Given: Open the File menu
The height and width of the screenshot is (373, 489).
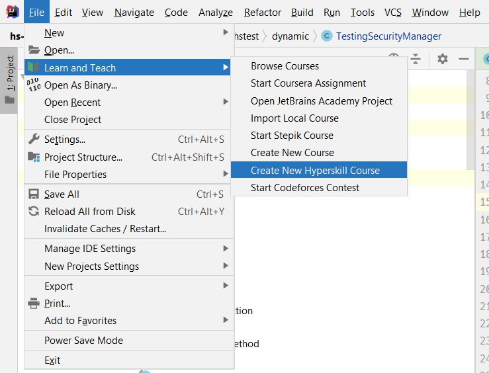Looking at the screenshot, I should coord(36,12).
